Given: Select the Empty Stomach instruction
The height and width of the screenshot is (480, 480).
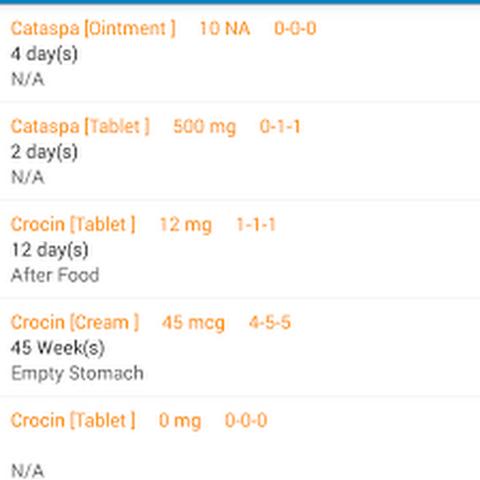Looking at the screenshot, I should (x=77, y=373).
